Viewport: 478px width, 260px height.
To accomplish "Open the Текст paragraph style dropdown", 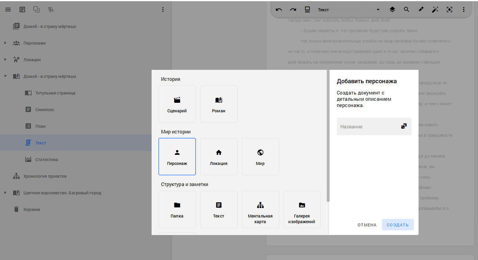I will 349,10.
